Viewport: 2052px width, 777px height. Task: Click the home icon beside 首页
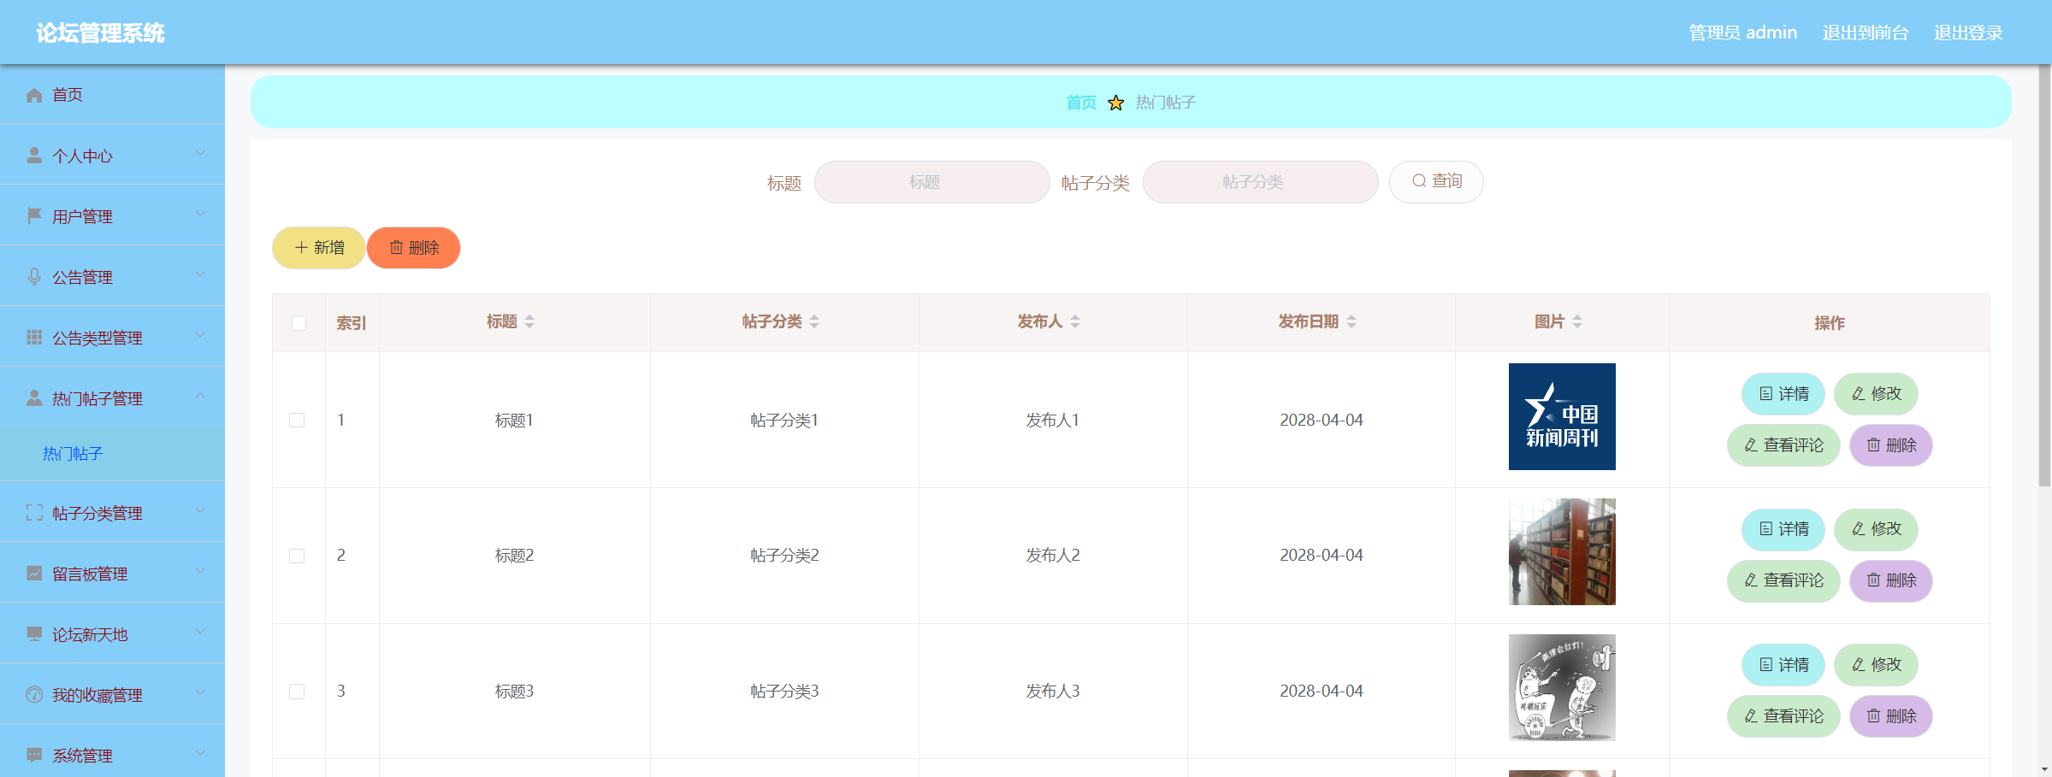[34, 95]
